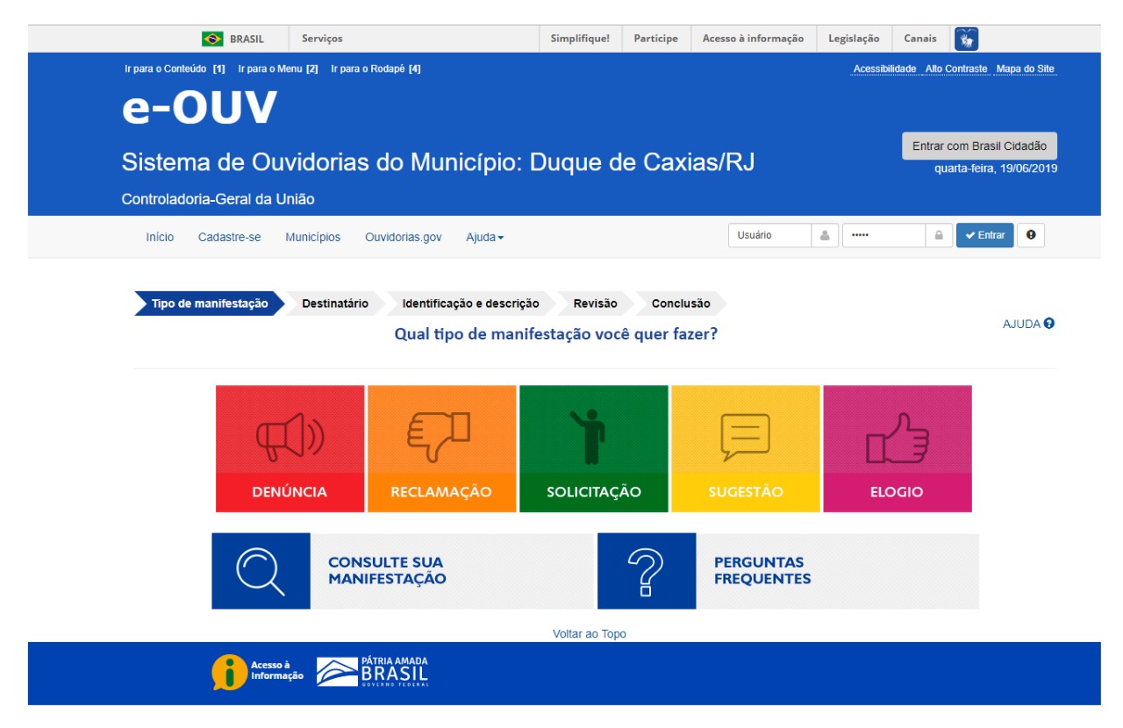
Task: Click the VLibras accessibility icon
Action: point(966,39)
